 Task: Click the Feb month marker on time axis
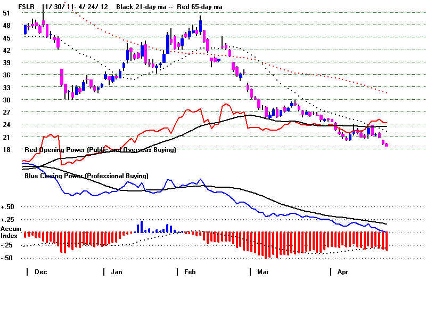pyautogui.click(x=190, y=272)
